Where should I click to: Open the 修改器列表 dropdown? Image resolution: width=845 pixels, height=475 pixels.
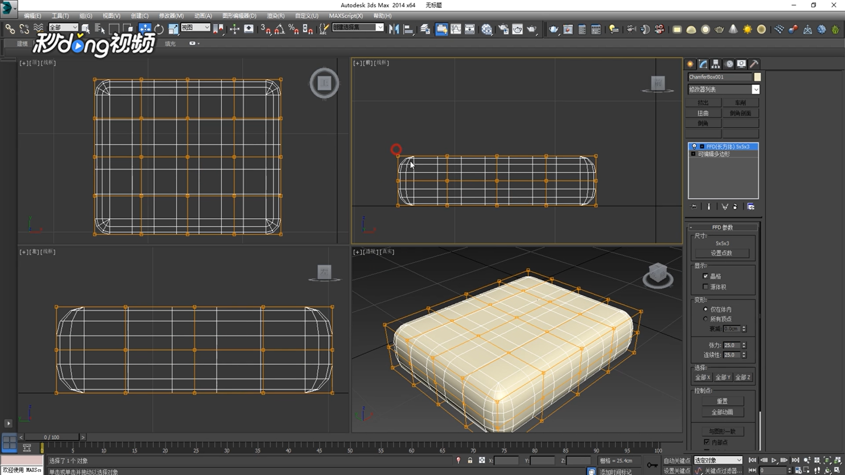[756, 89]
